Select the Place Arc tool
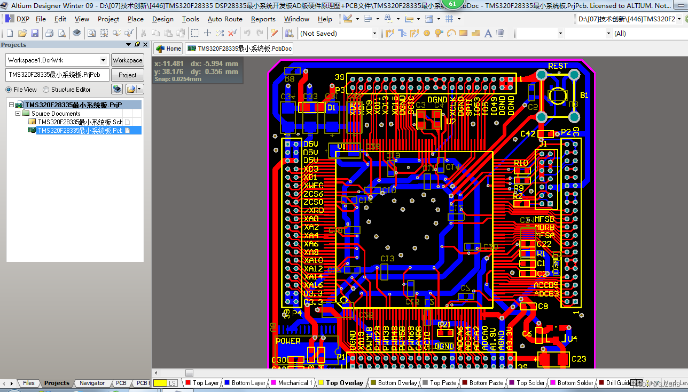Image resolution: width=688 pixels, height=392 pixels. pos(451,33)
